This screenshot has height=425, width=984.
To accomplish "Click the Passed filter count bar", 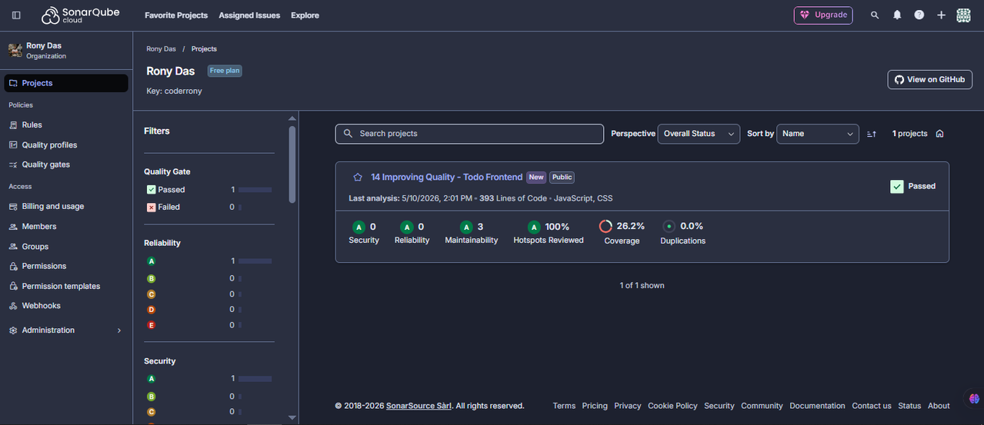I will tap(255, 190).
